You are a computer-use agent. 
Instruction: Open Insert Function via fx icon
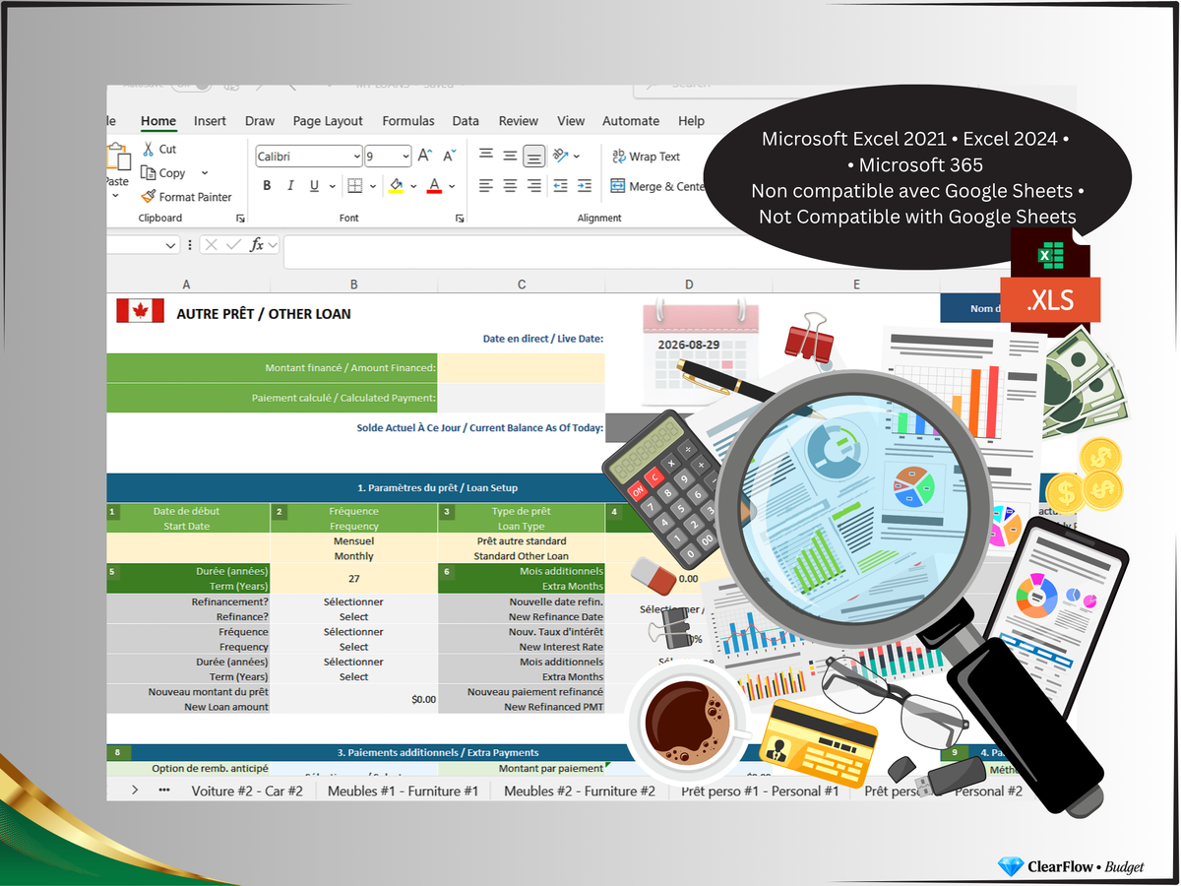[257, 244]
